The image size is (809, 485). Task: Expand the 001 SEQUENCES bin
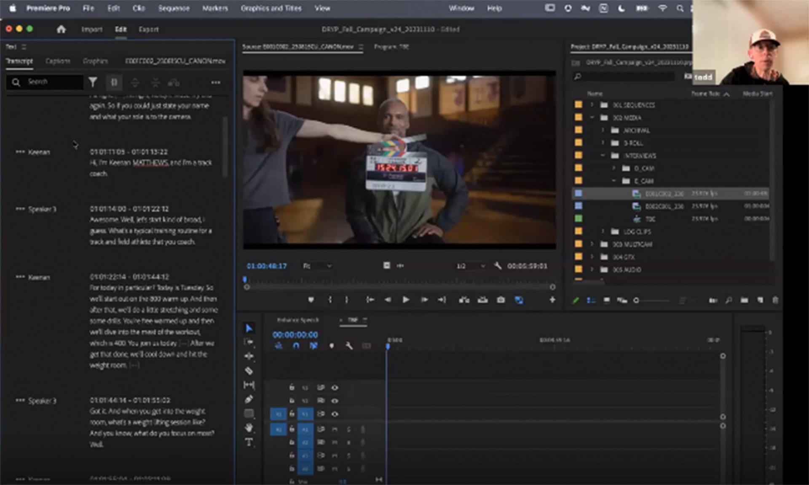tap(592, 105)
